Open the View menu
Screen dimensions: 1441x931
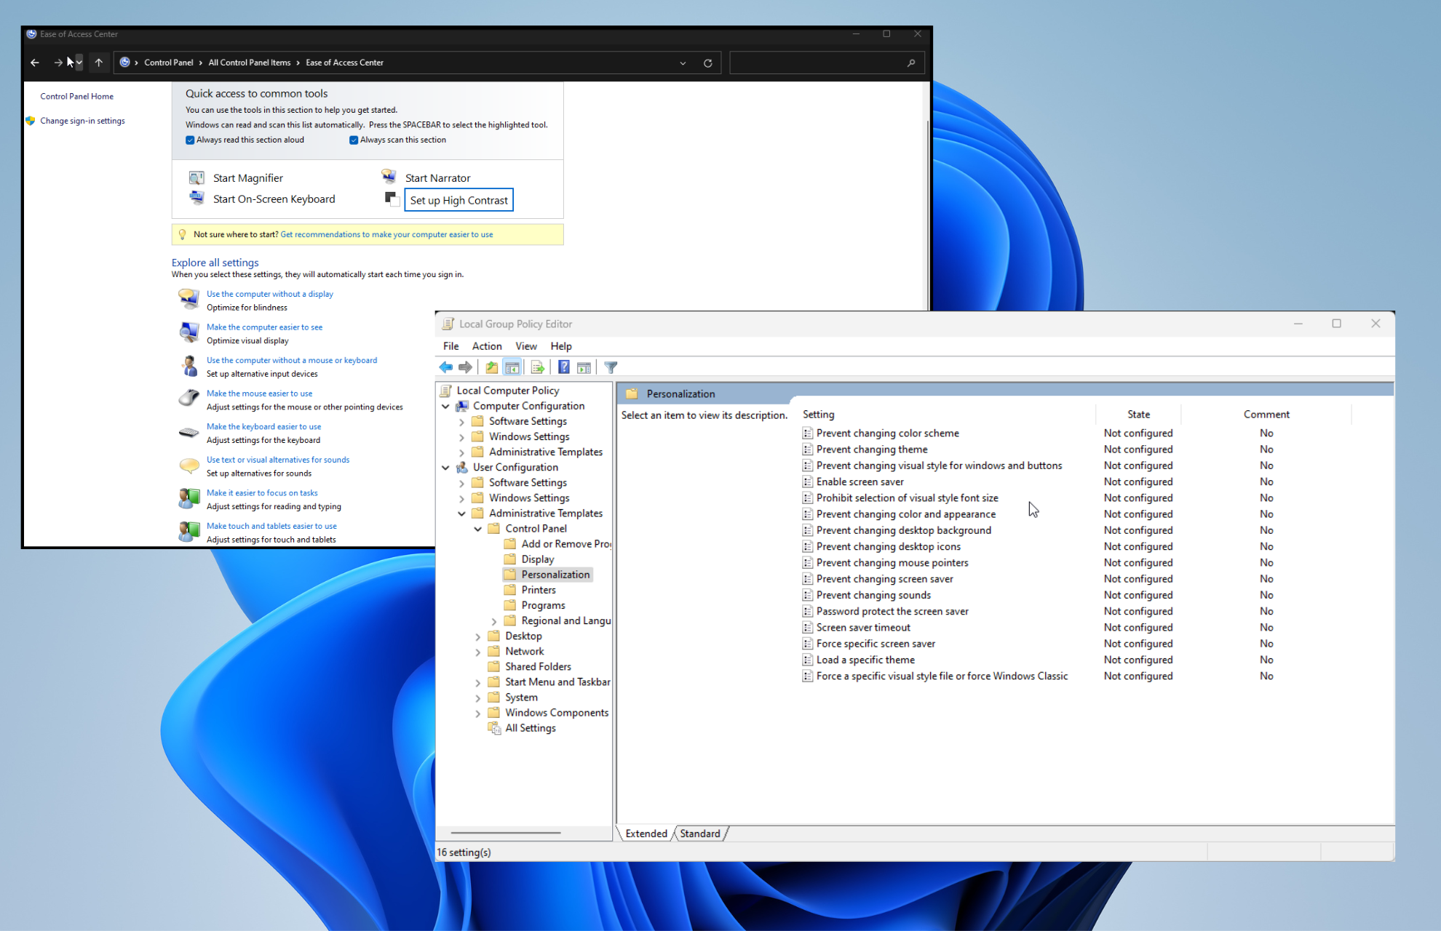pyautogui.click(x=526, y=346)
